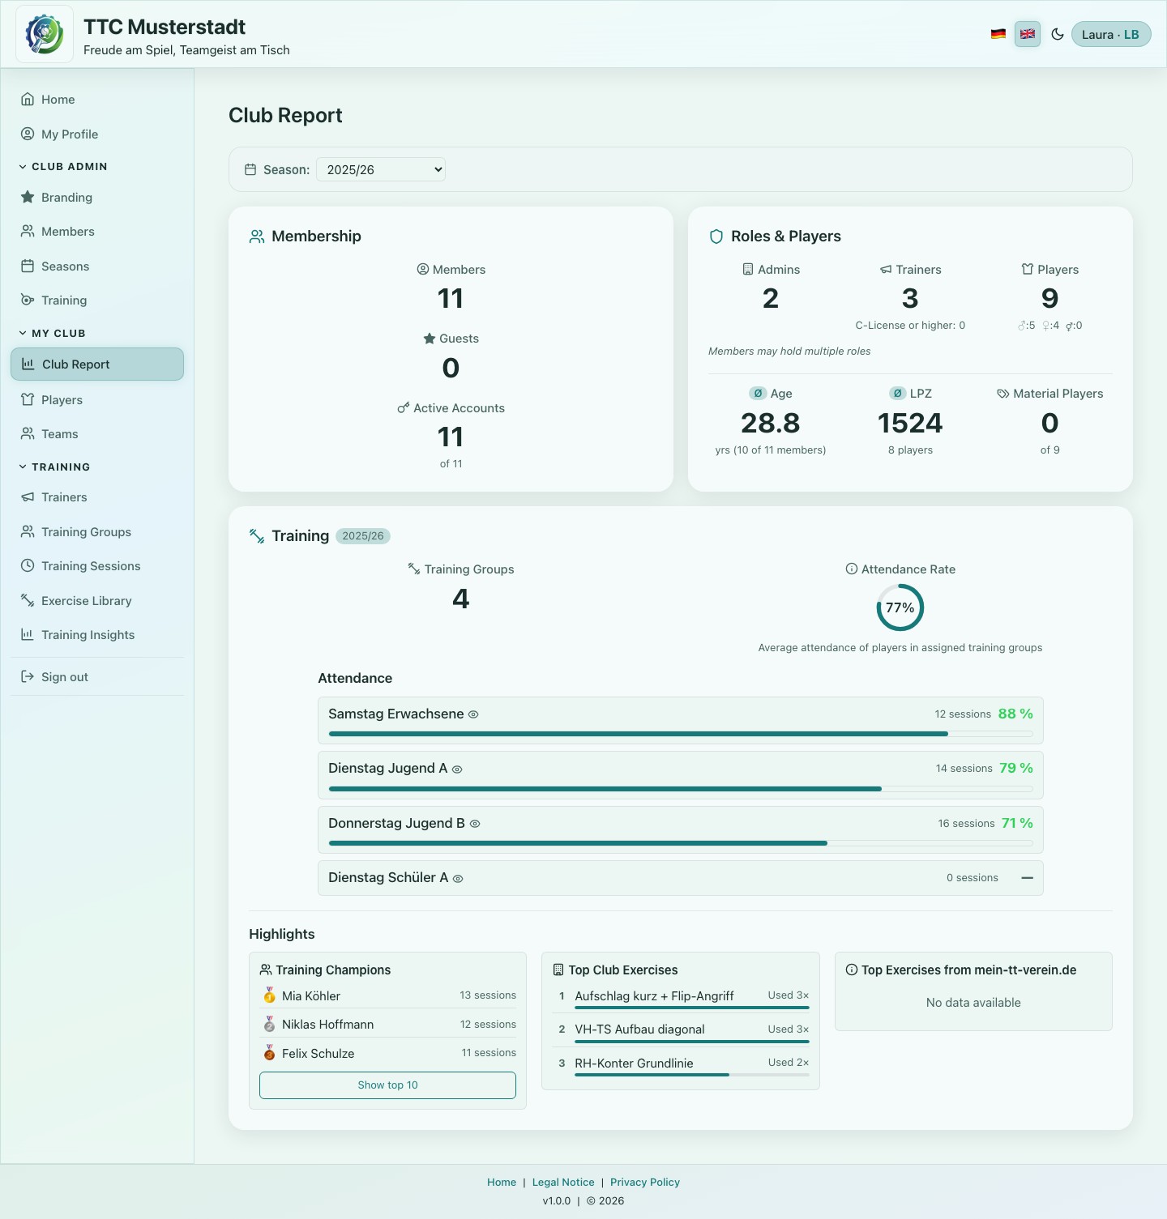Toggle the eye icon for Dienstag Schüler A

(458, 878)
